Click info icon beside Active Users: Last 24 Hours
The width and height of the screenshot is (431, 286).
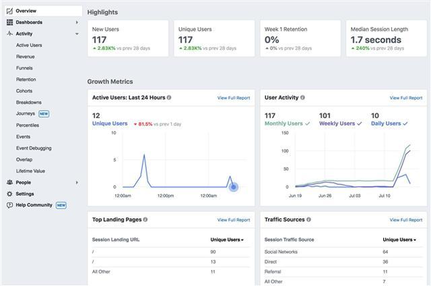click(x=169, y=98)
